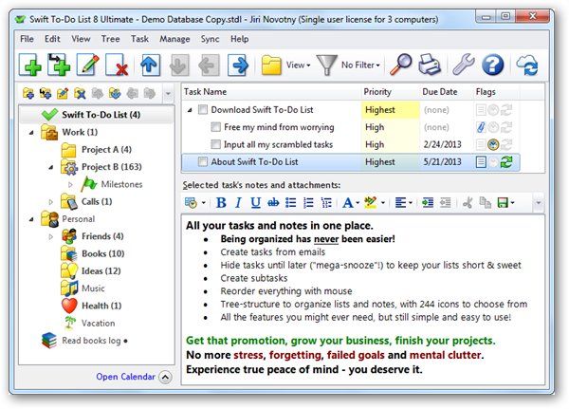The width and height of the screenshot is (569, 409).
Task: Collapse the Work tree node
Action: click(31, 133)
